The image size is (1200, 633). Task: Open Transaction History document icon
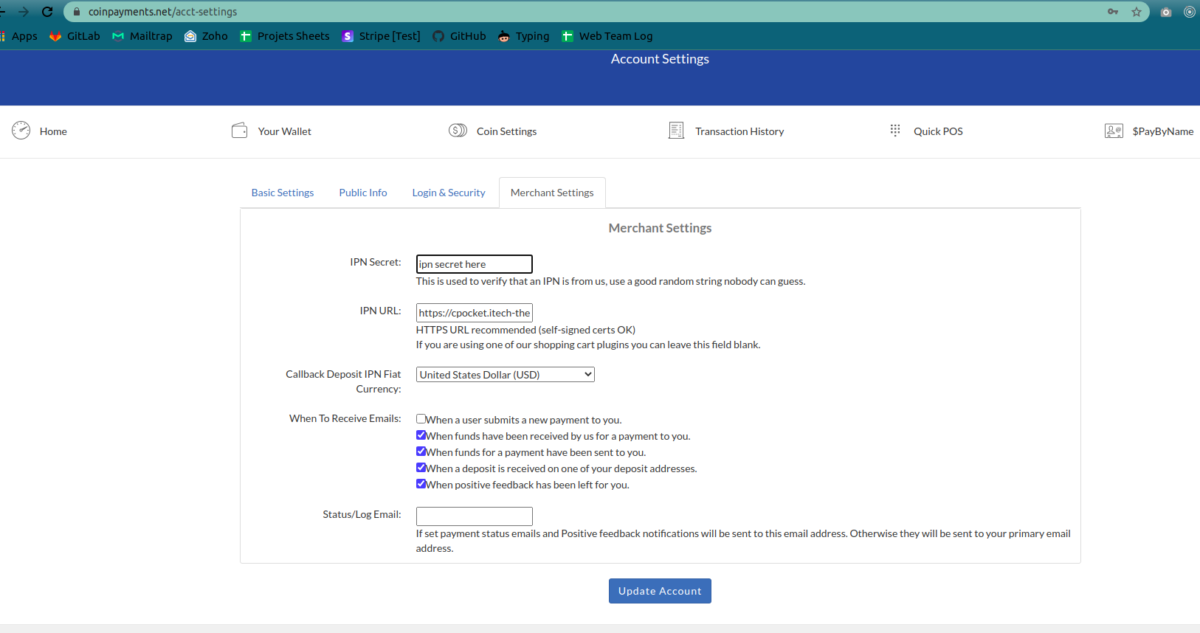click(x=676, y=131)
